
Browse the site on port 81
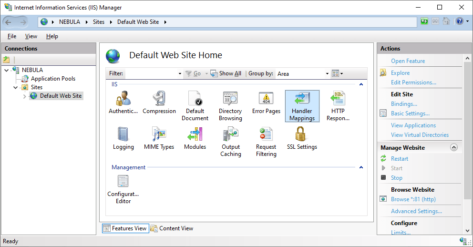[413, 199]
